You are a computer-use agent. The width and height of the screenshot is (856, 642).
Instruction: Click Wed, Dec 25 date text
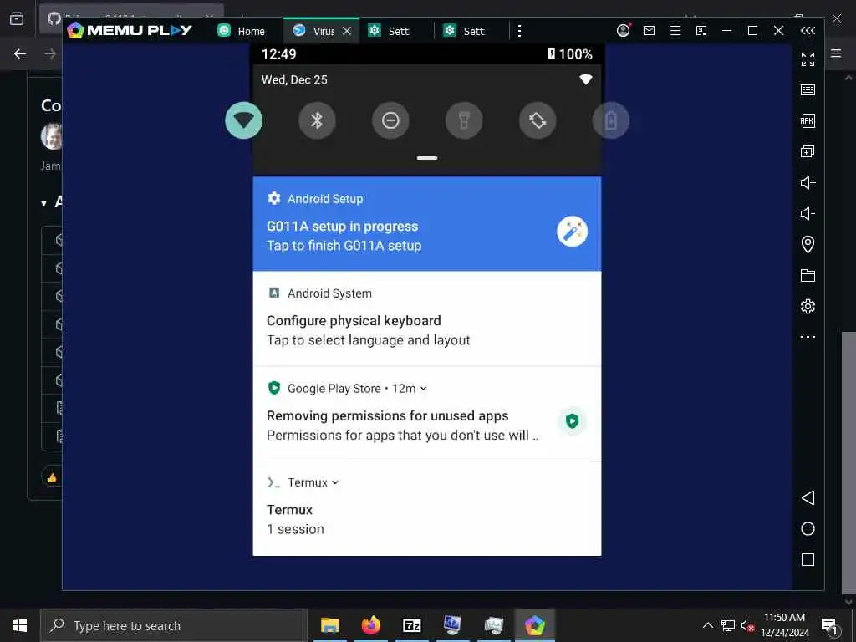pyautogui.click(x=294, y=79)
